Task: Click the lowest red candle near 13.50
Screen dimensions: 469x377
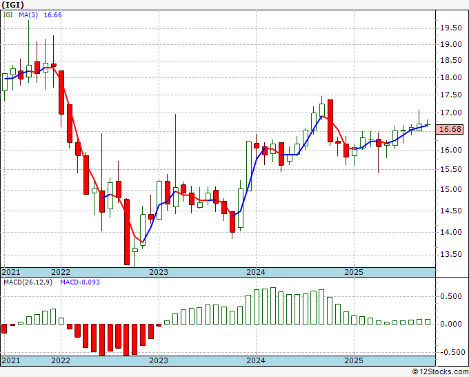Action: pyautogui.click(x=127, y=232)
